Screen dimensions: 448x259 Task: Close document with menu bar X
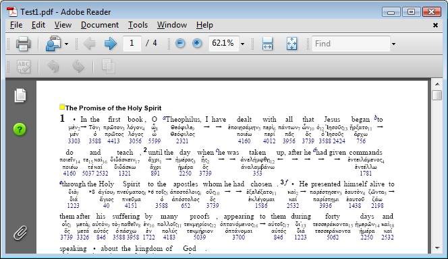435,26
